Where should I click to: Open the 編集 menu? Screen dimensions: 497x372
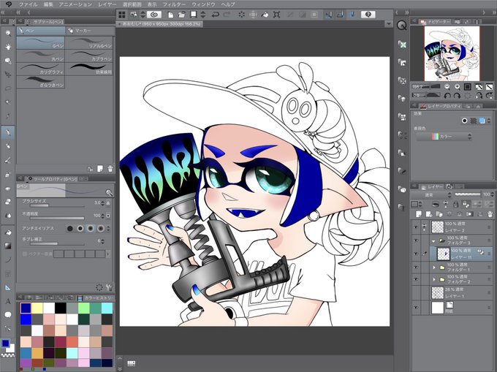tap(48, 4)
